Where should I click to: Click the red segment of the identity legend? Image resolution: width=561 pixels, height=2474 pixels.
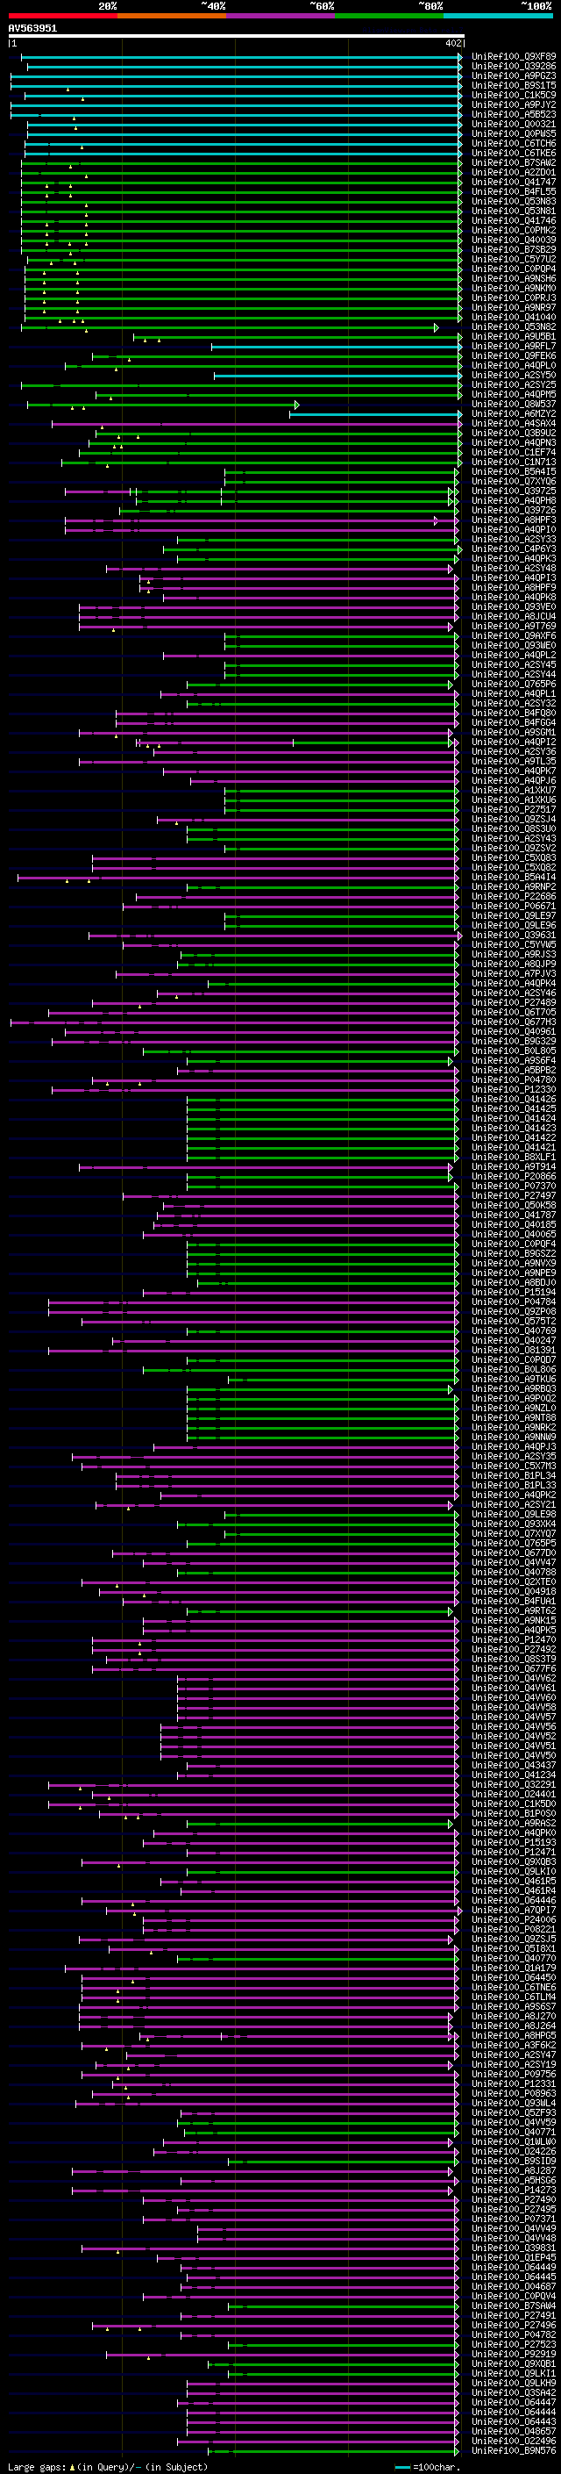[62, 16]
